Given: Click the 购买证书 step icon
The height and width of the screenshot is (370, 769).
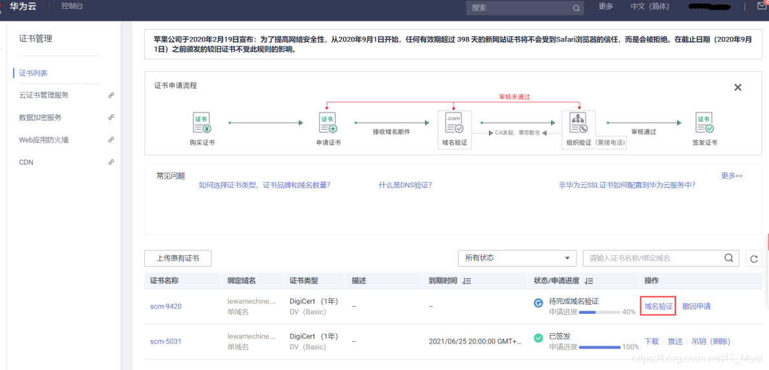Looking at the screenshot, I should pos(202,122).
